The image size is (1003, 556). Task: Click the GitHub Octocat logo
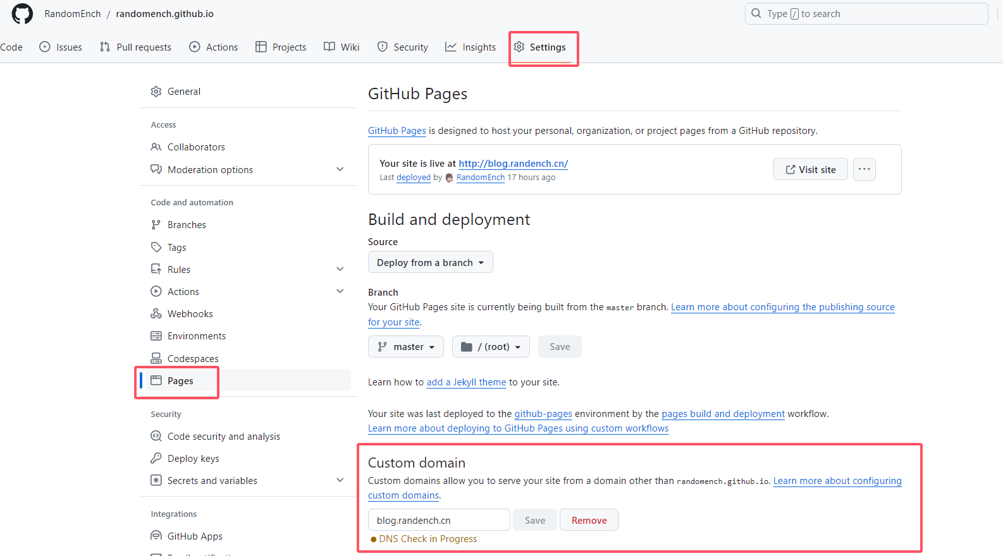click(x=22, y=14)
